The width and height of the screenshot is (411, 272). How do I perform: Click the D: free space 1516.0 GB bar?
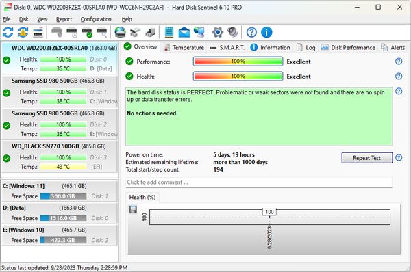pos(63,218)
